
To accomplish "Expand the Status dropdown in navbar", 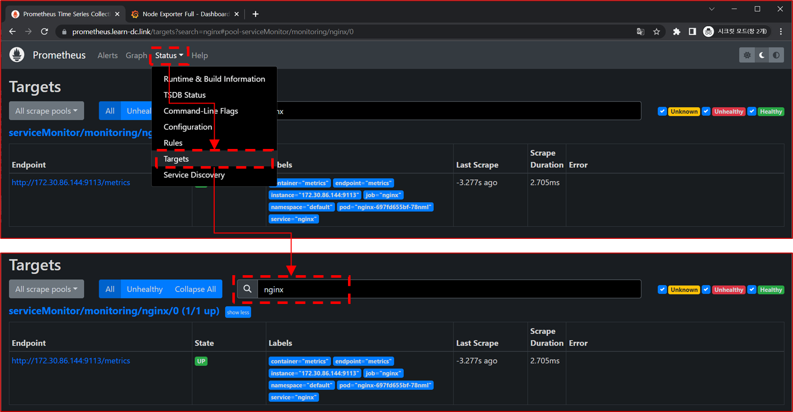I will coord(169,56).
